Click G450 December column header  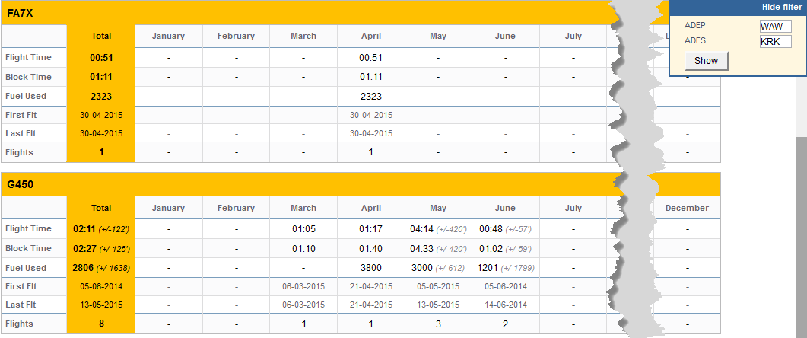pos(687,208)
